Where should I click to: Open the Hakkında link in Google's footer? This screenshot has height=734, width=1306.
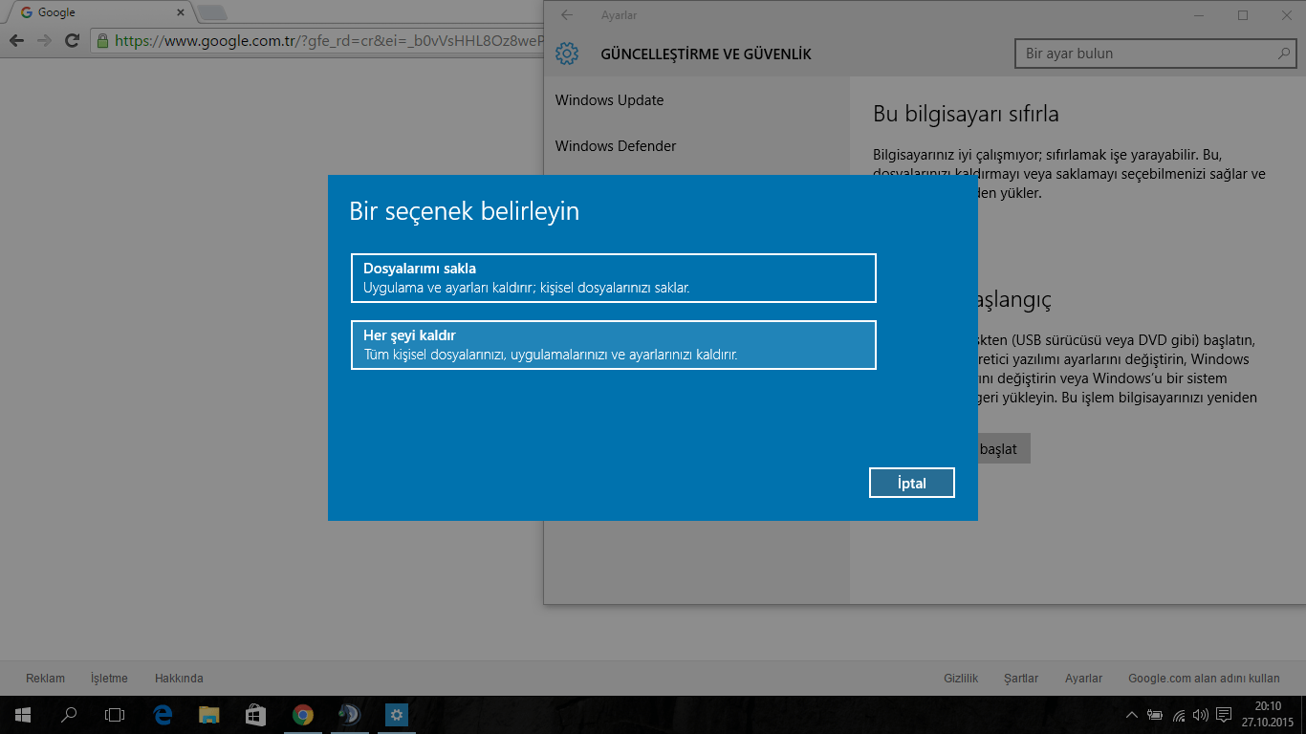click(x=179, y=679)
